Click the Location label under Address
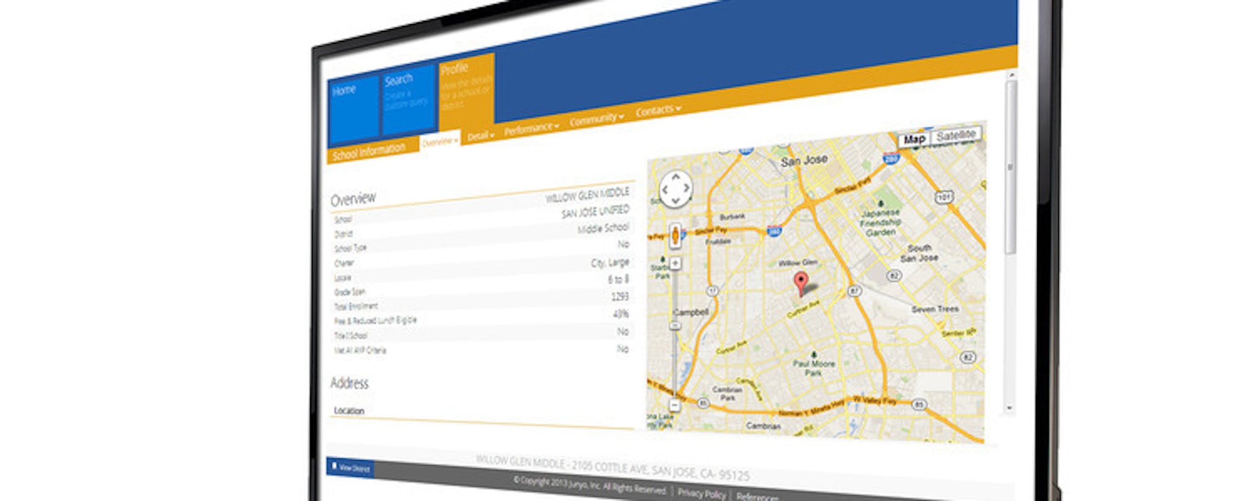This screenshot has height=501, width=1237. [x=349, y=410]
